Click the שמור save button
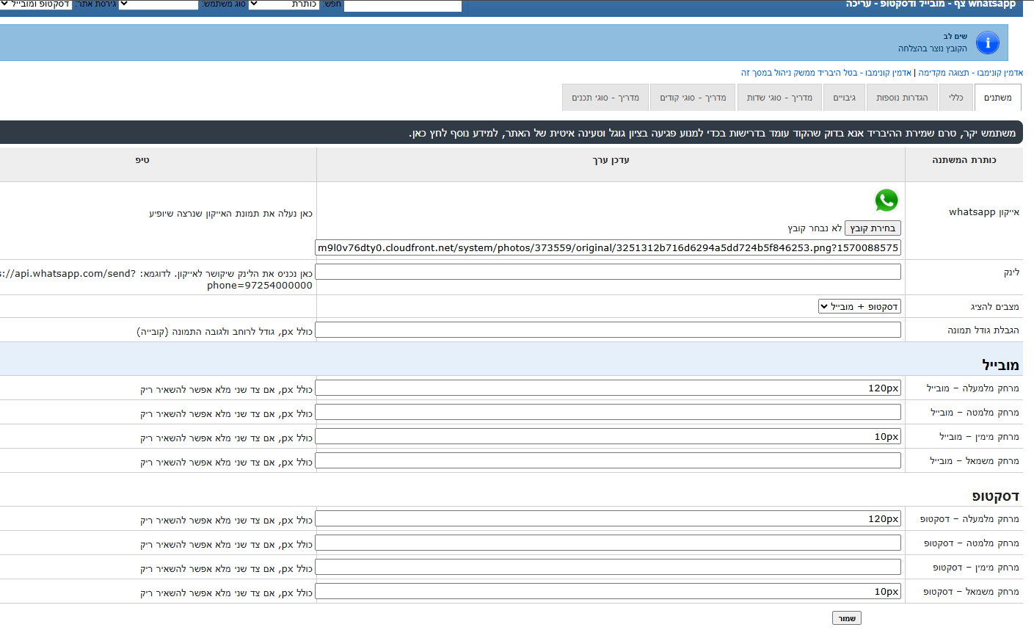Viewport: 1034px width, 641px height. click(x=847, y=618)
